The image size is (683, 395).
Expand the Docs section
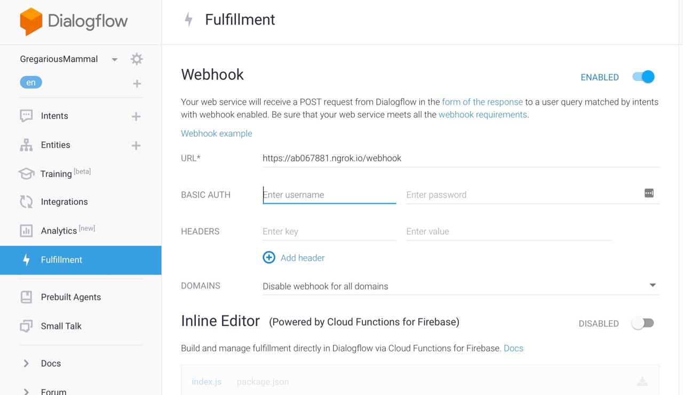pyautogui.click(x=26, y=364)
